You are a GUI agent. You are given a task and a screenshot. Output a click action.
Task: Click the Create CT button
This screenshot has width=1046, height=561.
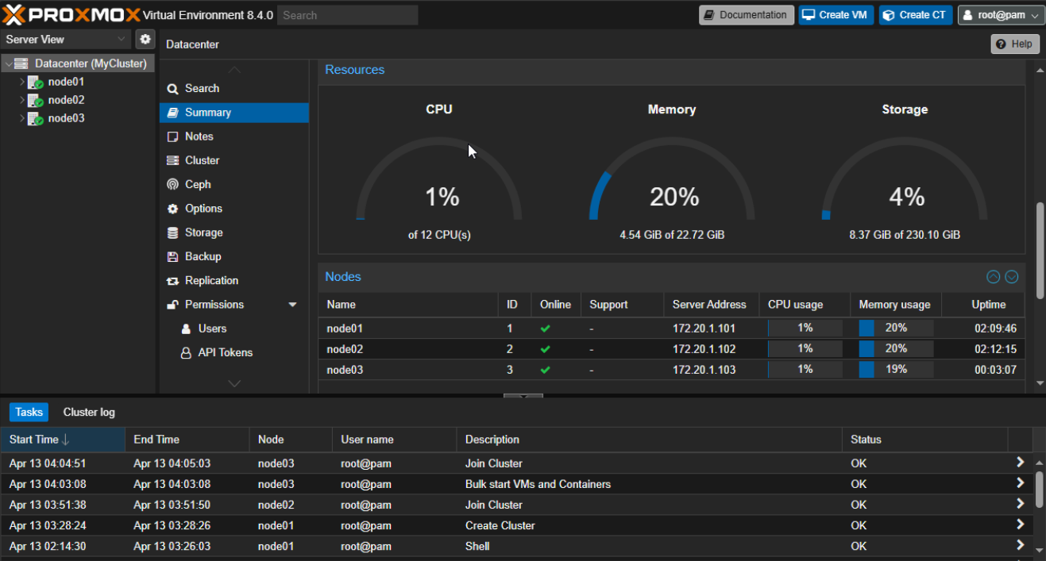pos(916,15)
